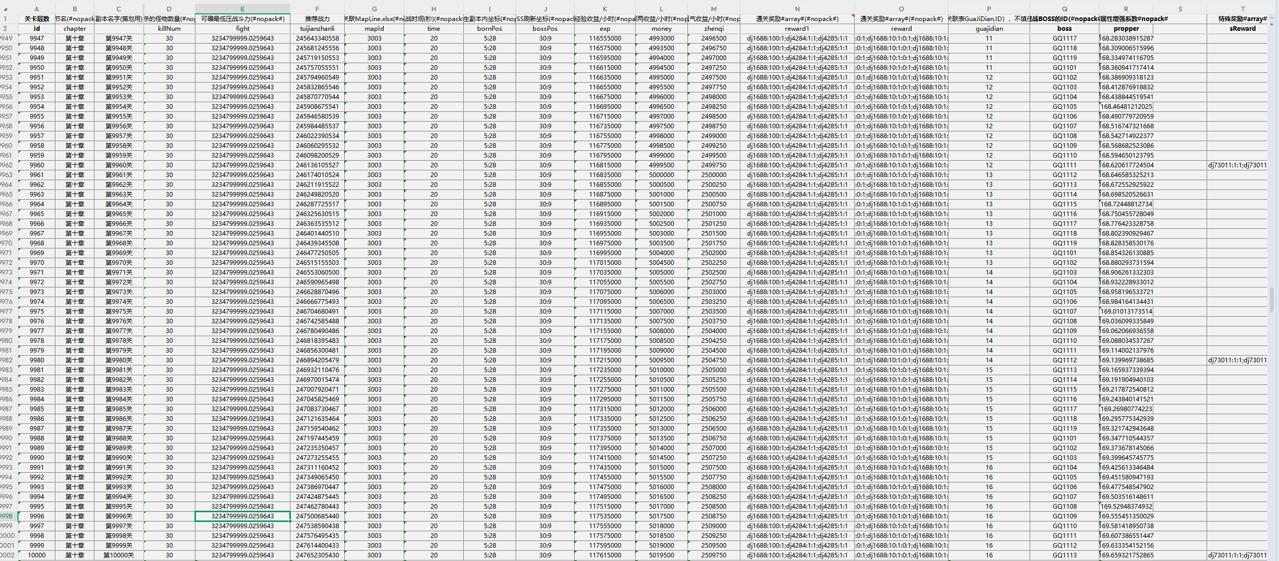The height and width of the screenshot is (561, 1279).
Task: Click the id cell containing 10000
Action: click(36, 555)
